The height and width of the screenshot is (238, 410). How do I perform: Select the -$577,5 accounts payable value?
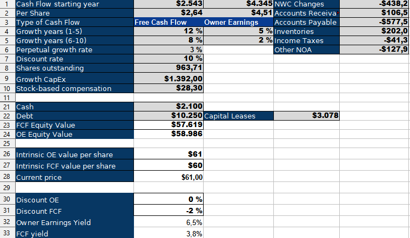click(374, 22)
